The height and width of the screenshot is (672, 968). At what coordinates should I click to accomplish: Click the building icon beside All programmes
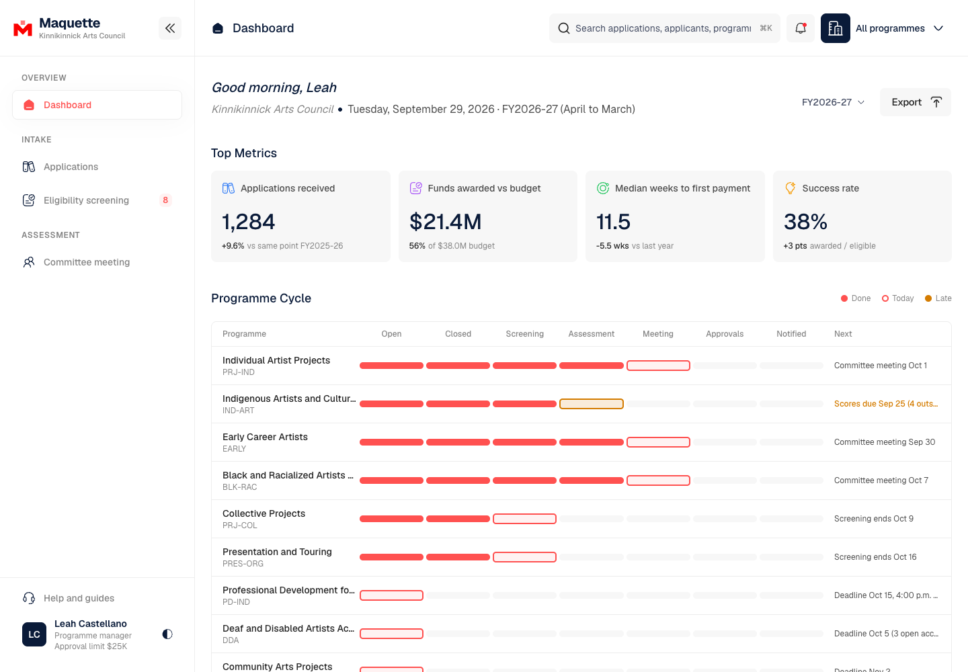[836, 28]
